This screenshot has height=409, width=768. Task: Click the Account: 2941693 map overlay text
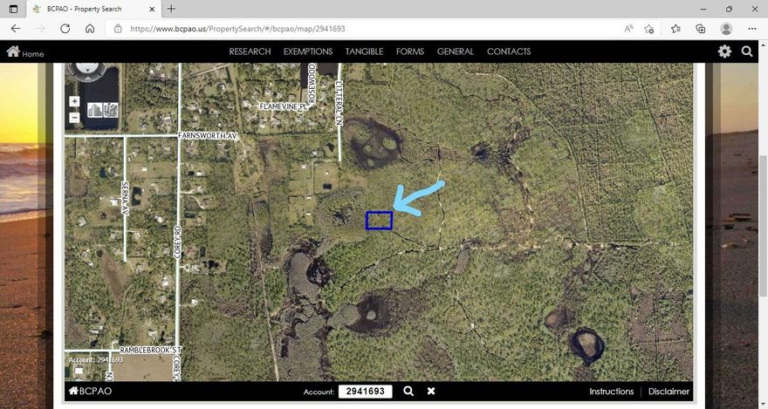click(96, 359)
